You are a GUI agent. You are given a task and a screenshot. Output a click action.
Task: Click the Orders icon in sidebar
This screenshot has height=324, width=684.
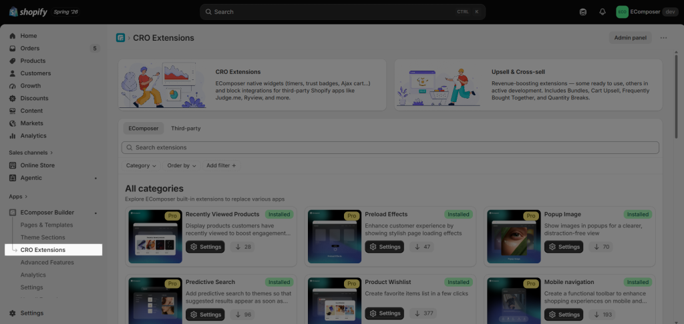coord(12,49)
